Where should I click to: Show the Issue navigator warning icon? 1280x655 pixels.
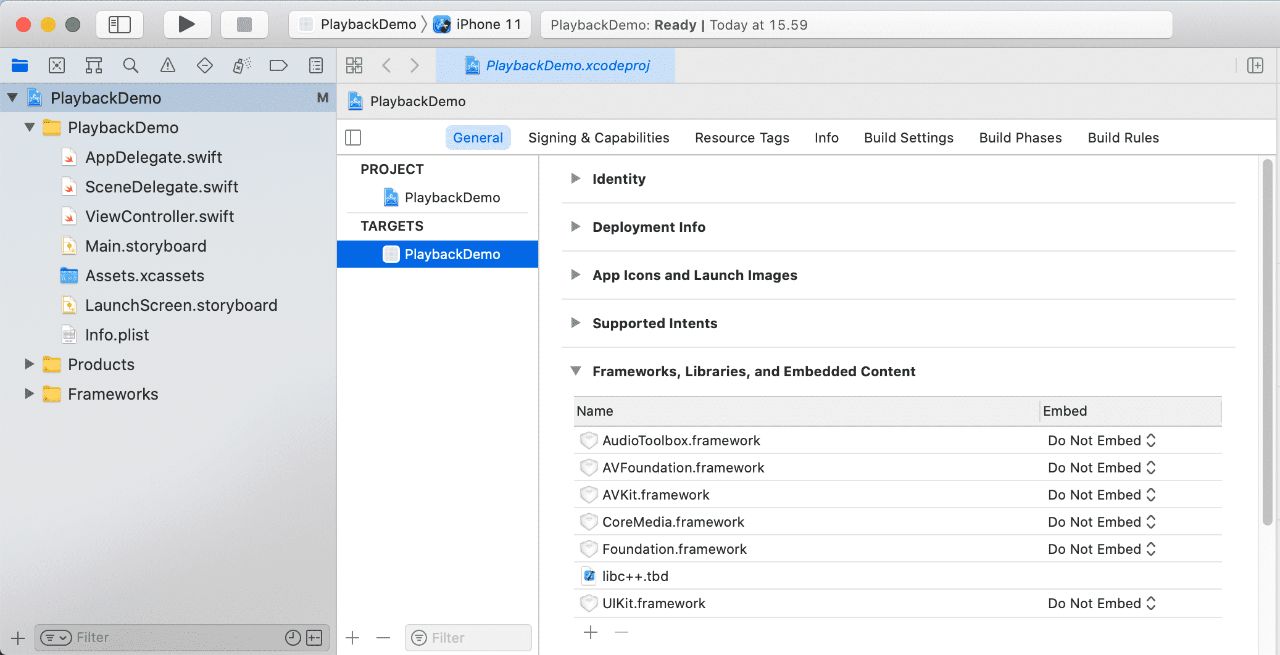point(167,65)
